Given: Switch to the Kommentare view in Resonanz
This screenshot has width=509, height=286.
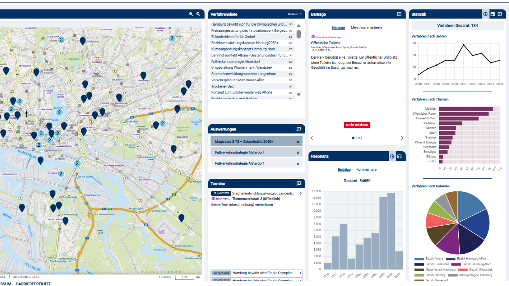Looking at the screenshot, I should [366, 170].
